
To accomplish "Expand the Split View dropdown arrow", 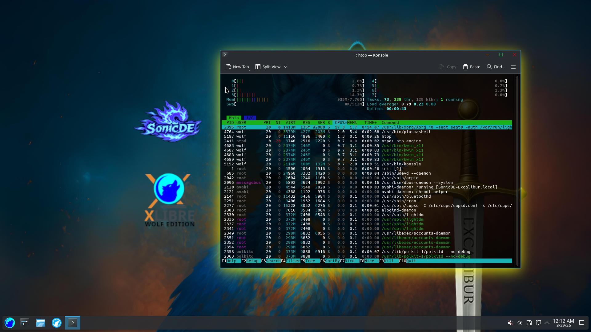I will pos(286,67).
